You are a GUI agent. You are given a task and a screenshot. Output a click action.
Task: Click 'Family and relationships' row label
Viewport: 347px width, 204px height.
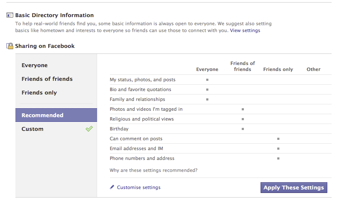pyautogui.click(x=137, y=99)
